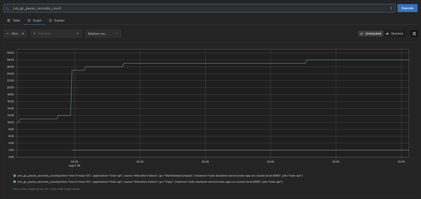Toggle the minor GC Copy legend series
Screen dimensions: 421x199
coord(148,182)
